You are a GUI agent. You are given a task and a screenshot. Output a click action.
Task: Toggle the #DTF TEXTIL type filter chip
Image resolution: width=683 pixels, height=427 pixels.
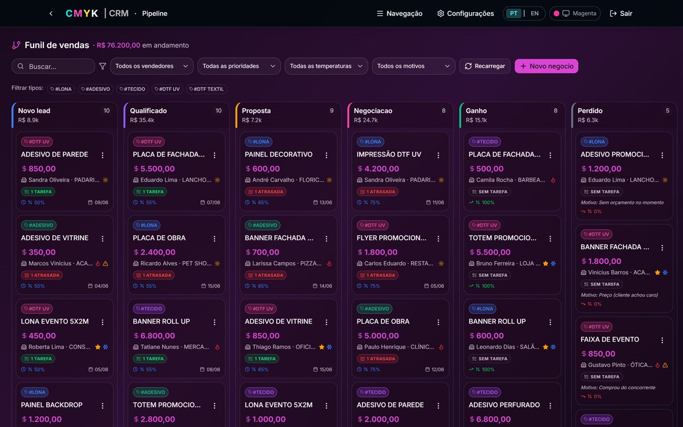click(x=207, y=89)
